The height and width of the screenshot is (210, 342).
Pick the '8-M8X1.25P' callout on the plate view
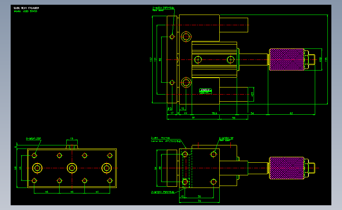click(34, 139)
